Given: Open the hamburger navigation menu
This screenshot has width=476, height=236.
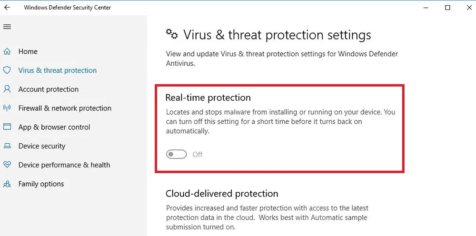Looking at the screenshot, I should [7, 27].
